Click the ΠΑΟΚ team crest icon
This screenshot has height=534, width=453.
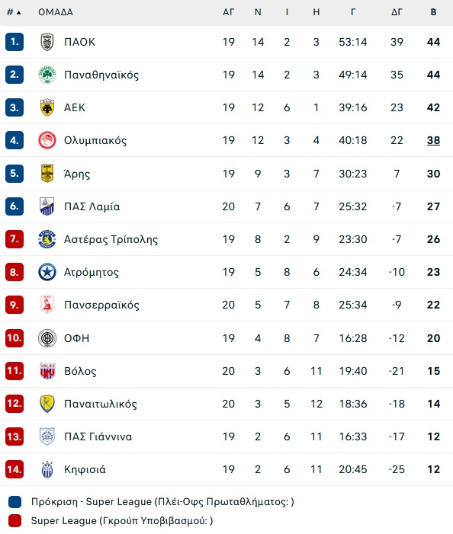tap(47, 42)
